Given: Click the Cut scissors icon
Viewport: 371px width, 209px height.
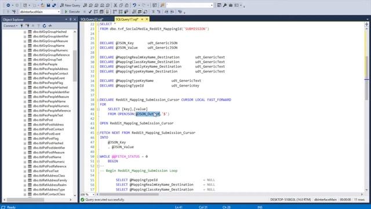Looking at the screenshot, I should [x=115, y=5].
